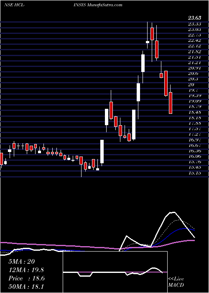Select the 18.79 price level label
This screenshot has height=293, width=209.
[x=195, y=106]
